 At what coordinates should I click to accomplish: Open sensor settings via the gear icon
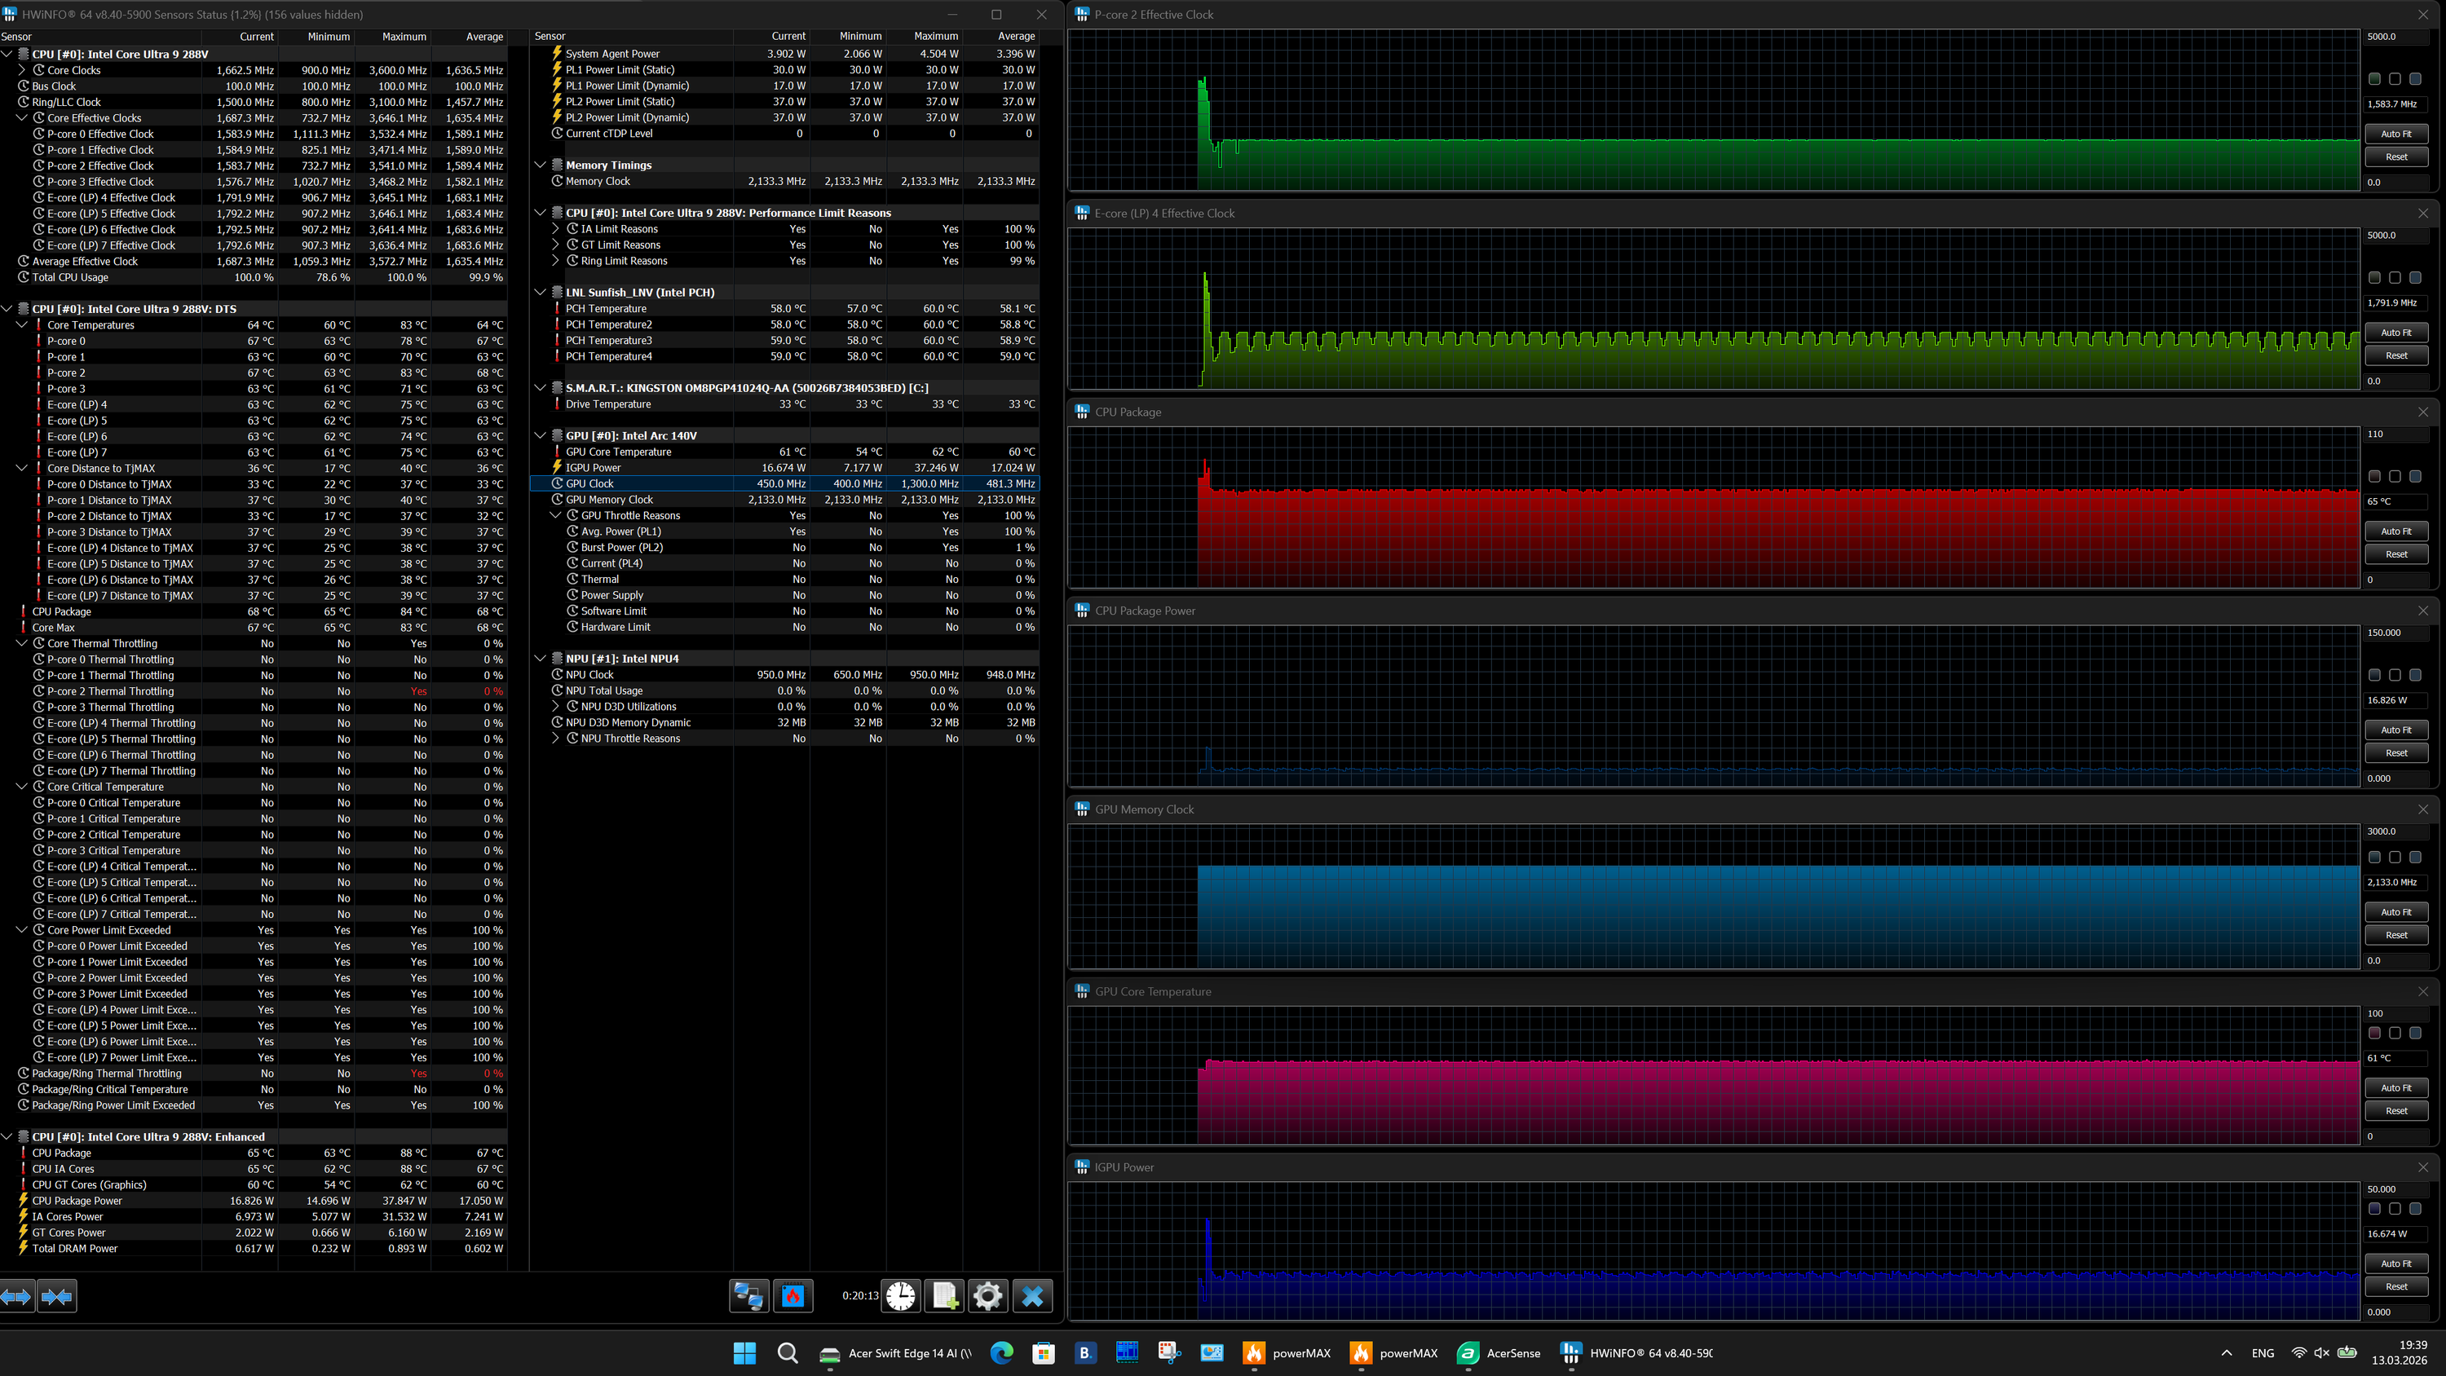tap(987, 1296)
